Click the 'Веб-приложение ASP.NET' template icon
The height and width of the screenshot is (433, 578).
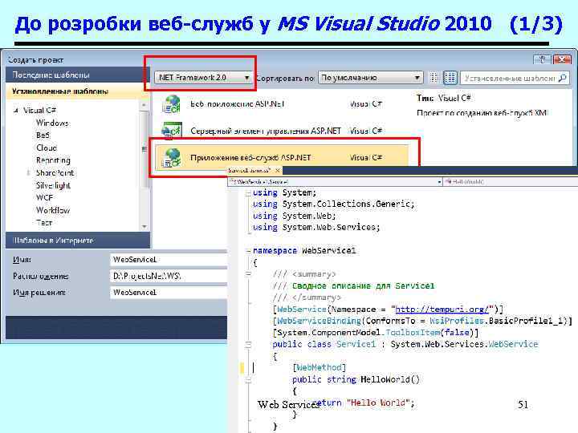click(x=171, y=103)
